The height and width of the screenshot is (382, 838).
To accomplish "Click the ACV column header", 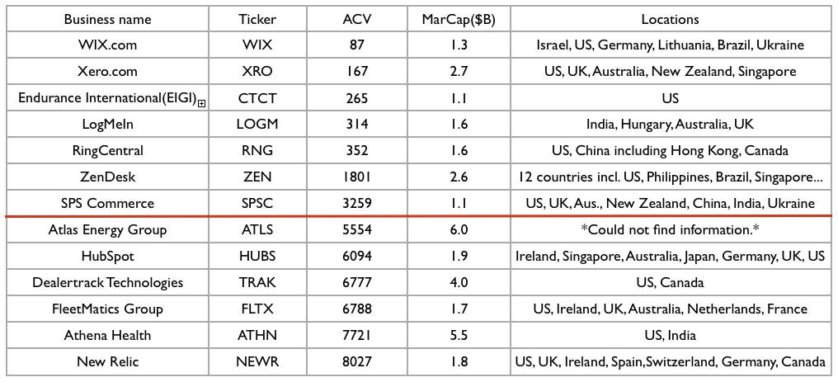I will 356,19.
